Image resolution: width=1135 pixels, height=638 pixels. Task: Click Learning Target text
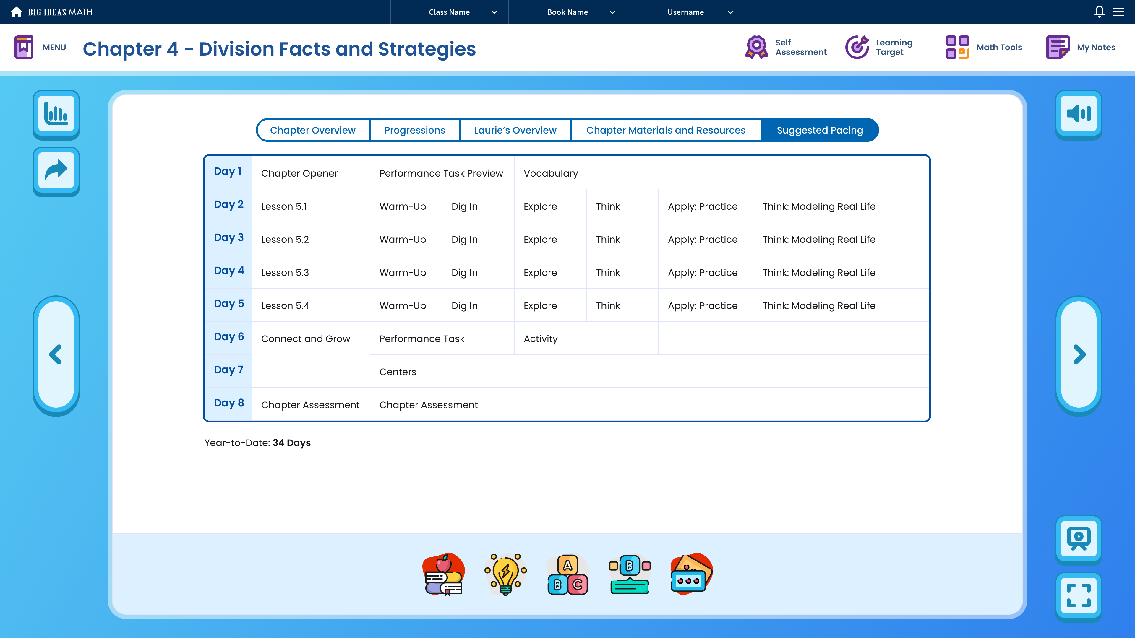[894, 47]
